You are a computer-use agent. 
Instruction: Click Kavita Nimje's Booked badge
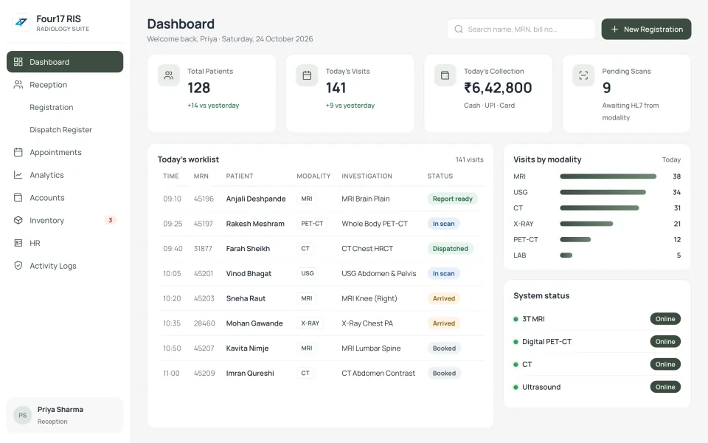[444, 348]
